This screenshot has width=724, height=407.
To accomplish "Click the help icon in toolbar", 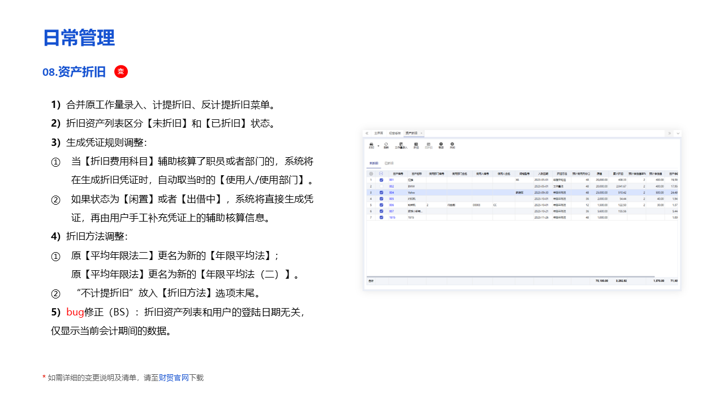I will point(441,145).
